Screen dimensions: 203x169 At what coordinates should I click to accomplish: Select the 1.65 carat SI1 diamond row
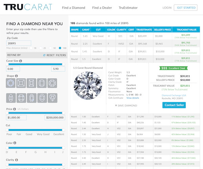pyautogui.click(x=135, y=36)
